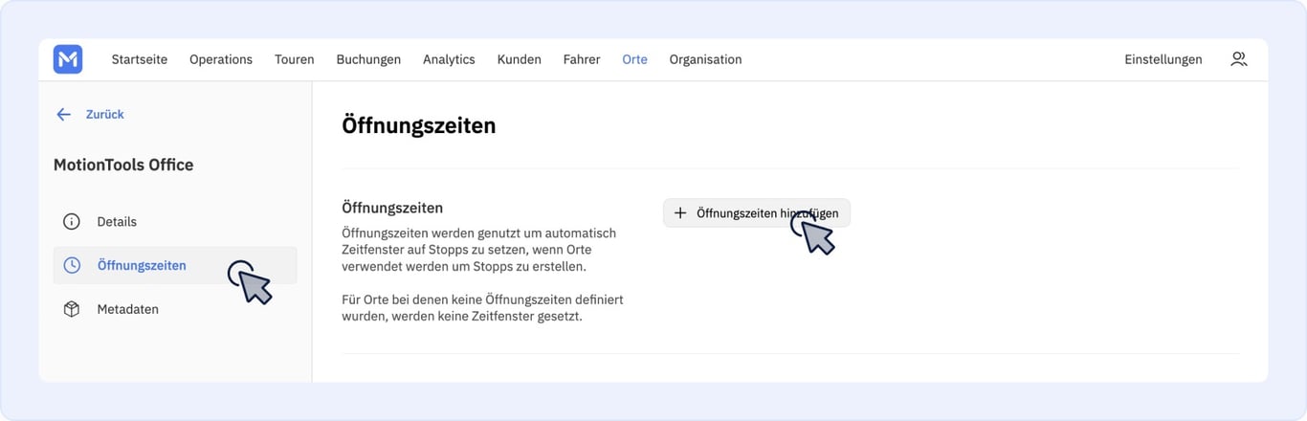This screenshot has width=1307, height=421.
Task: Click the back arrow icon
Action: [64, 114]
